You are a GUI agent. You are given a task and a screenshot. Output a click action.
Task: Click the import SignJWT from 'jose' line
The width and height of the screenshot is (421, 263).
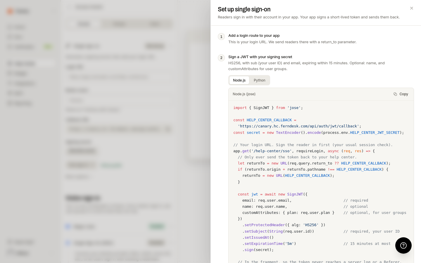[268, 108]
